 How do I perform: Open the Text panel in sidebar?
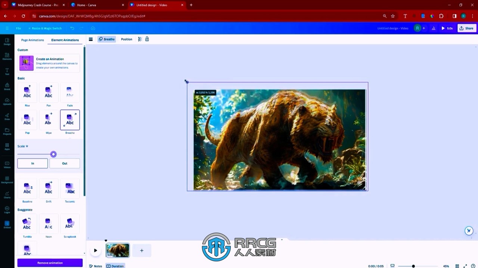pos(7,71)
